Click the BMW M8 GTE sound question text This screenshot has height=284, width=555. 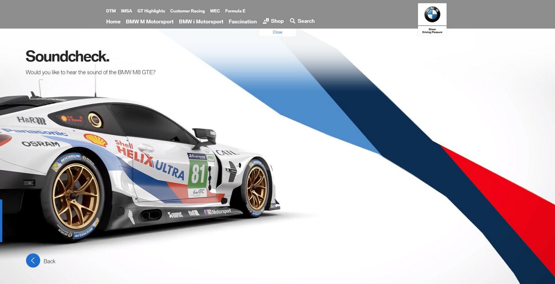(90, 72)
